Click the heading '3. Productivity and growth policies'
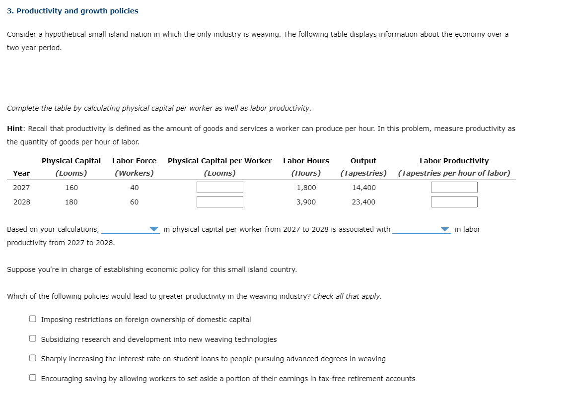Image resolution: width=568 pixels, height=396 pixels. coord(72,10)
